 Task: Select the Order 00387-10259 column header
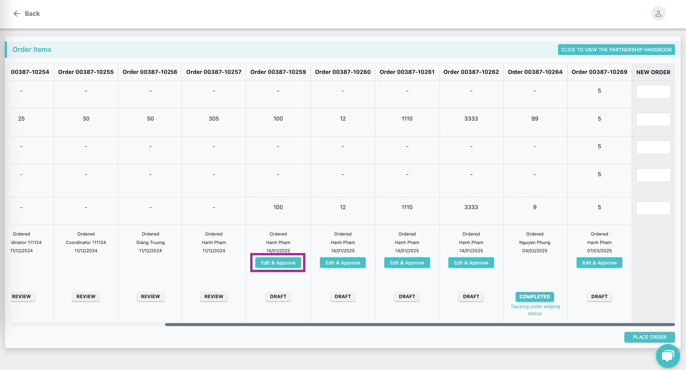(278, 72)
